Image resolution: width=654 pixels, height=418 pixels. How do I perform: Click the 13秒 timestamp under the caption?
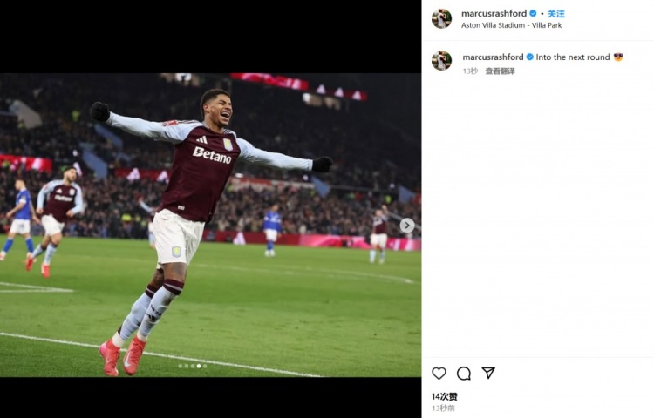470,71
